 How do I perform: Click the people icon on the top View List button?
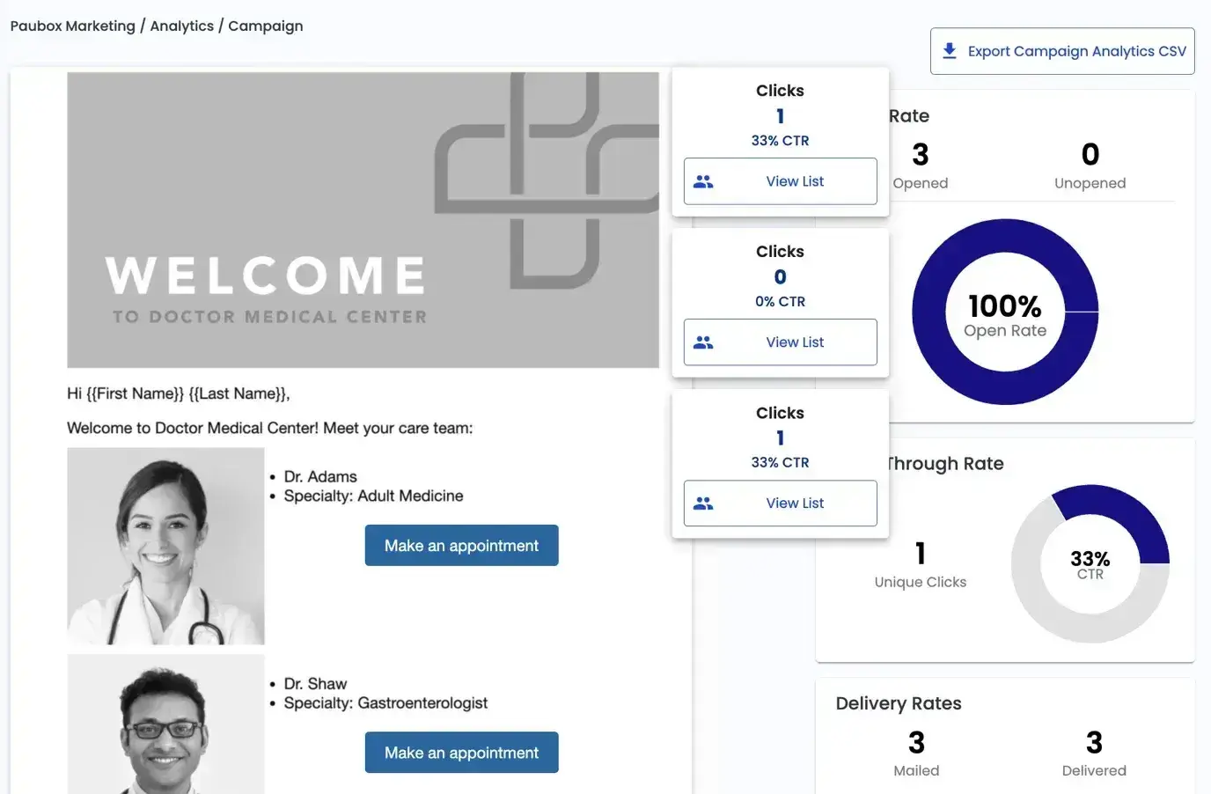click(703, 180)
